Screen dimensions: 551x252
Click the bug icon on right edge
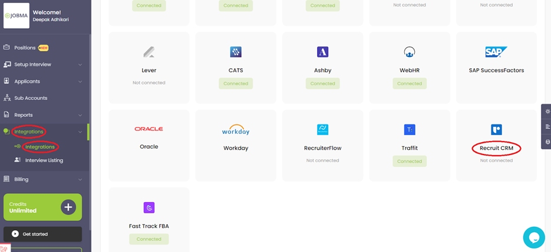point(547,142)
